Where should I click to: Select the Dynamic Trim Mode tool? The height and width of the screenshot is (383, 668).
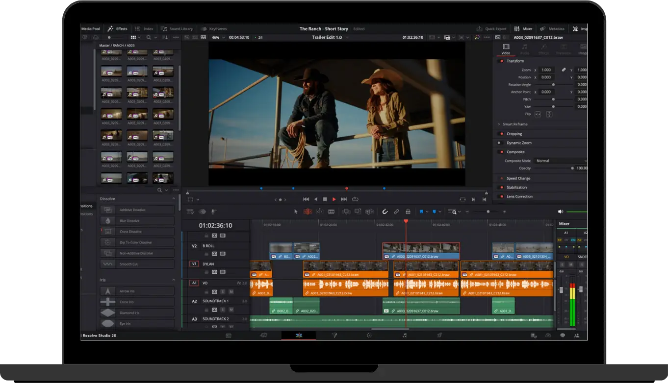click(320, 212)
